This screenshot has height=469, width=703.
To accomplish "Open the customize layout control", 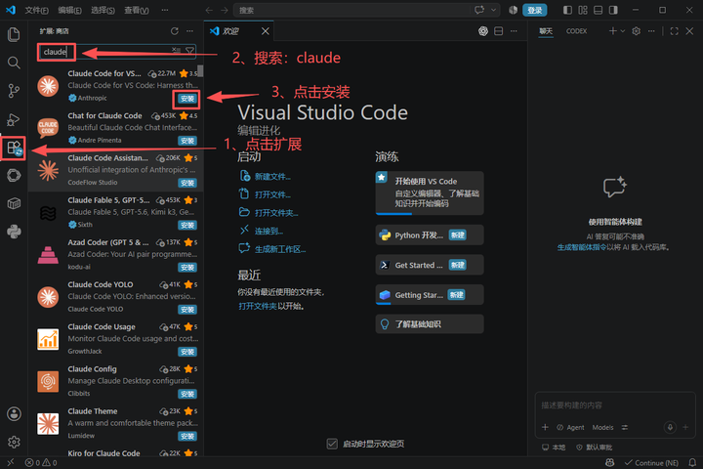I will tap(583, 10).
